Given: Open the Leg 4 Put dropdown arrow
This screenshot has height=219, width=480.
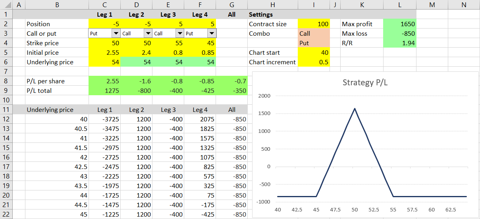Looking at the screenshot, I should tap(212, 34).
